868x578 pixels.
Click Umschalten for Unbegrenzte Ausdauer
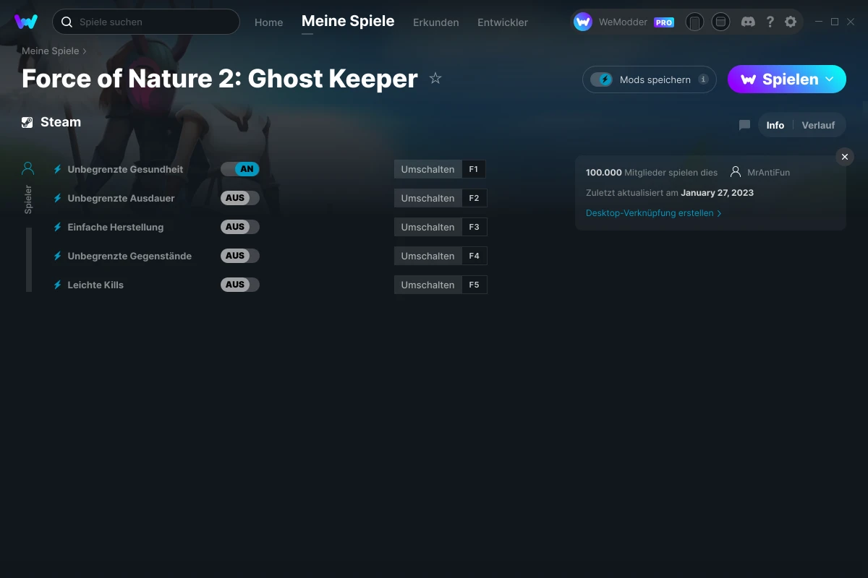[x=427, y=198]
